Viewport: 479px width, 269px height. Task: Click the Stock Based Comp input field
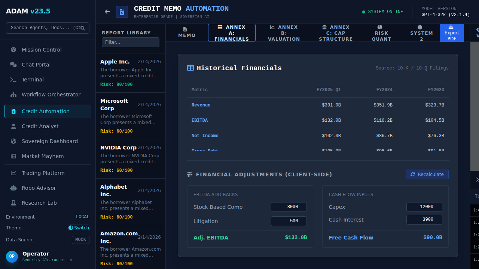pos(289,207)
